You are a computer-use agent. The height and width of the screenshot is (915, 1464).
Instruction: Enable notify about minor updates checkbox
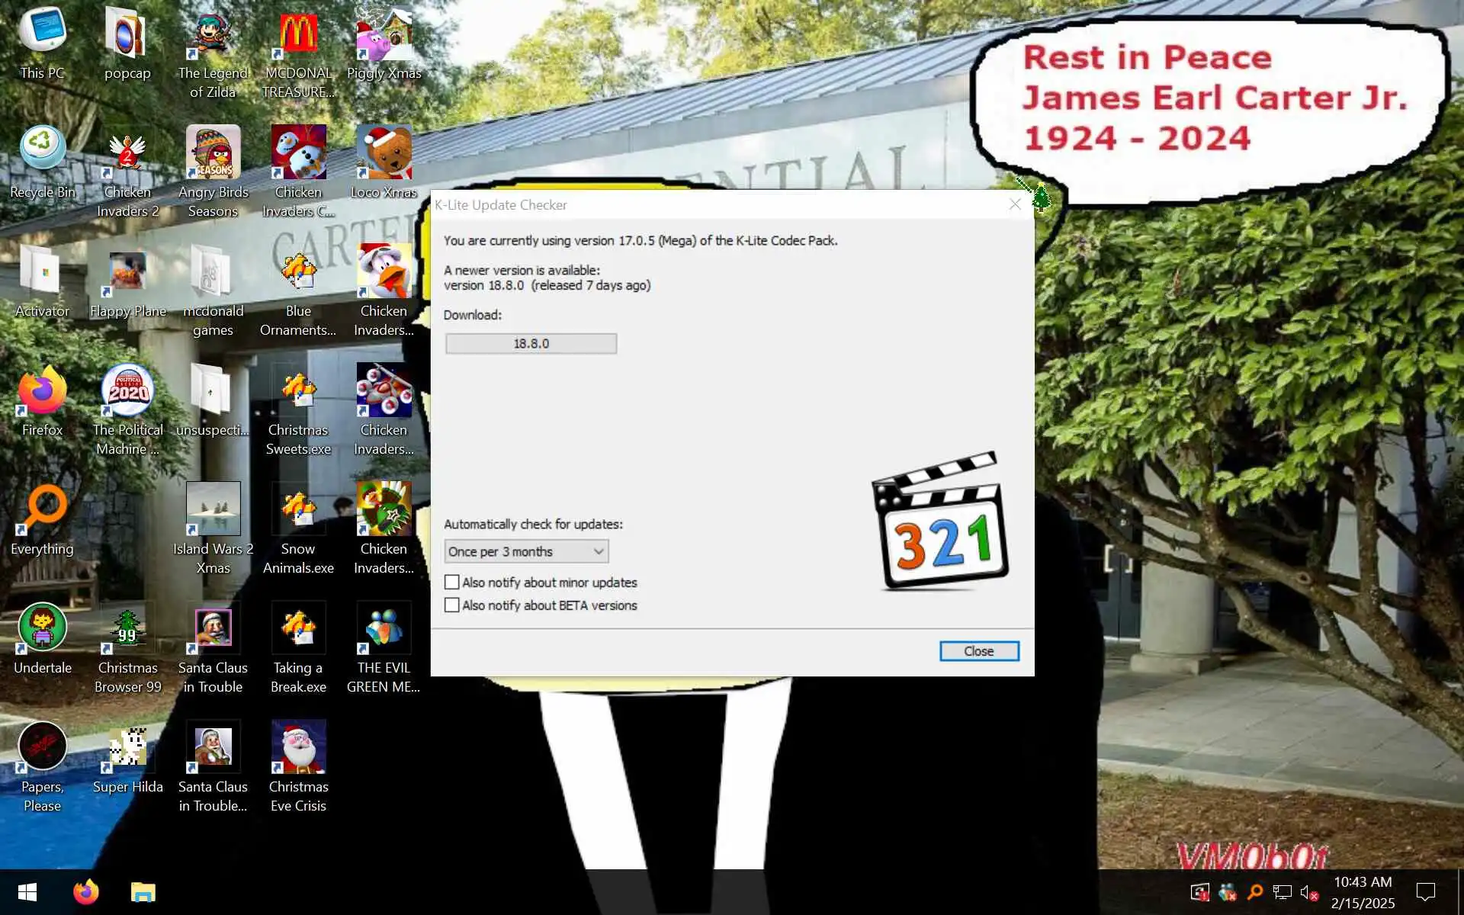(452, 583)
